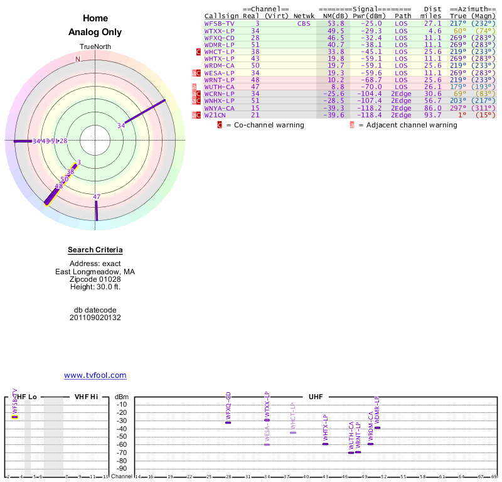The image size is (502, 482).
Task: Click the CBS network cell
Action: 304,24
